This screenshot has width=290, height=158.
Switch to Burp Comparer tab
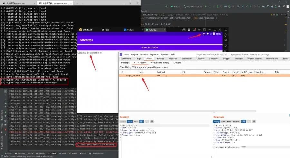(214, 59)
